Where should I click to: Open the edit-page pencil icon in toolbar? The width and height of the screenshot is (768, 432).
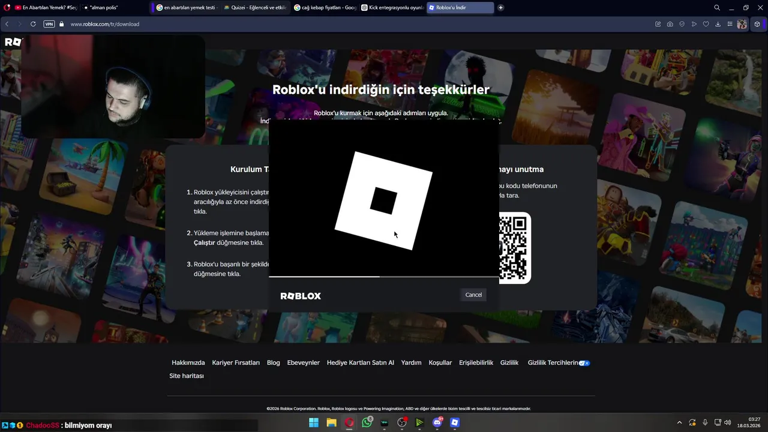click(658, 24)
